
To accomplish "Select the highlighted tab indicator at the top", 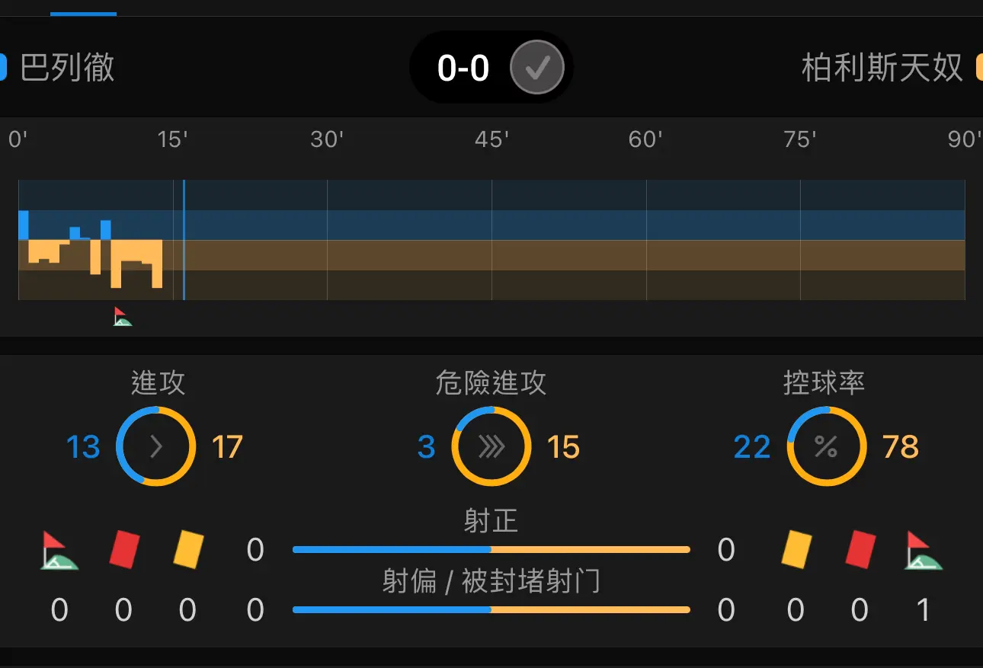I will [x=83, y=13].
